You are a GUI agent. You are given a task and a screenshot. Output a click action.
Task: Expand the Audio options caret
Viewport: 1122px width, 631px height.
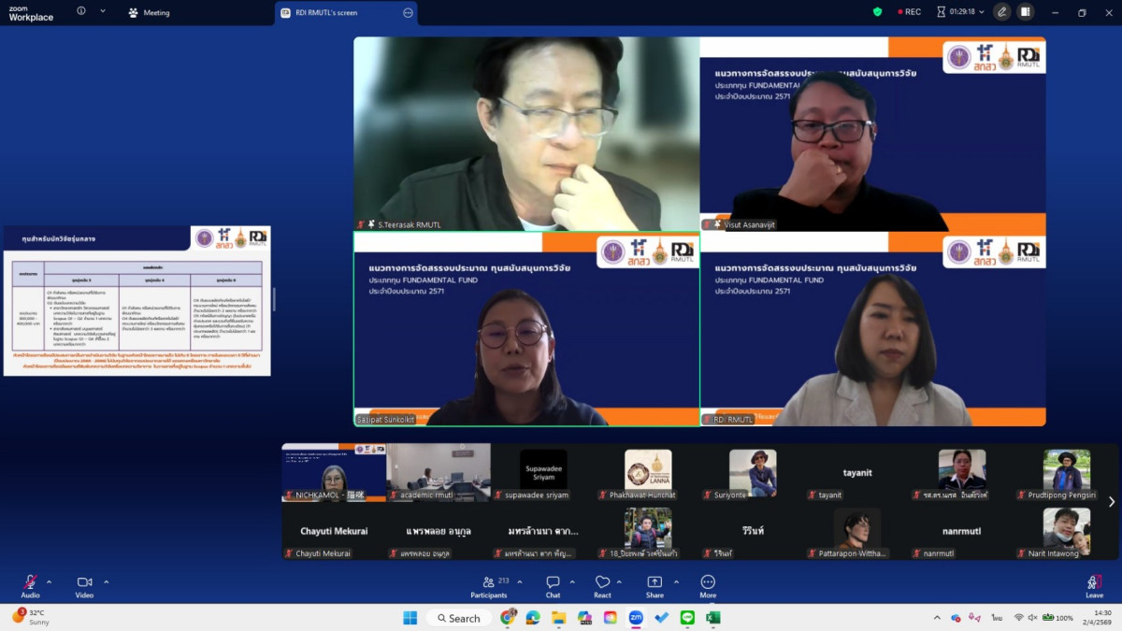point(49,581)
